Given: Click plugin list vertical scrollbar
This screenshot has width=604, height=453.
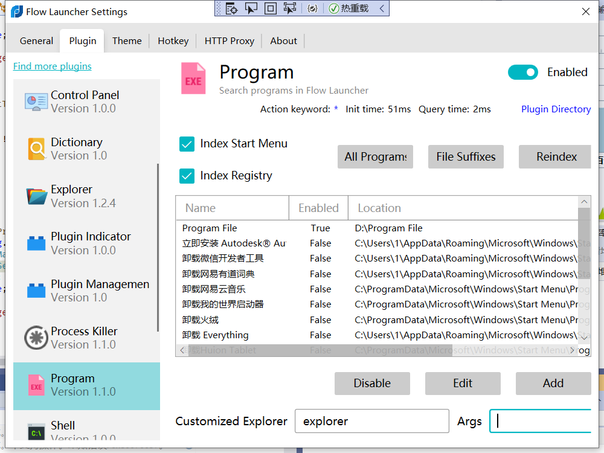Looking at the screenshot, I should (x=158, y=247).
